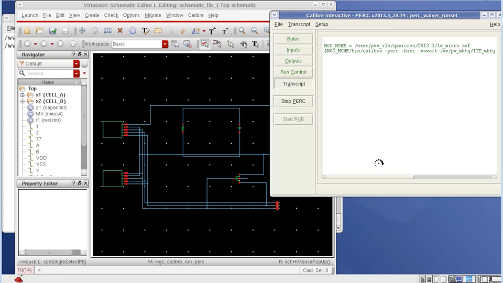
Task: Click the Navigator vertical scrollbar thumb
Action: (84, 116)
